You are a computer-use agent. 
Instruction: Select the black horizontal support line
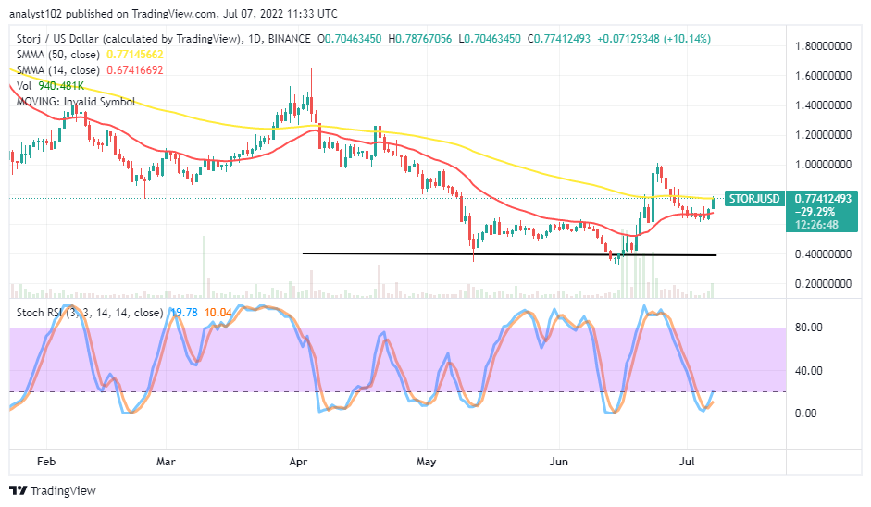509,253
